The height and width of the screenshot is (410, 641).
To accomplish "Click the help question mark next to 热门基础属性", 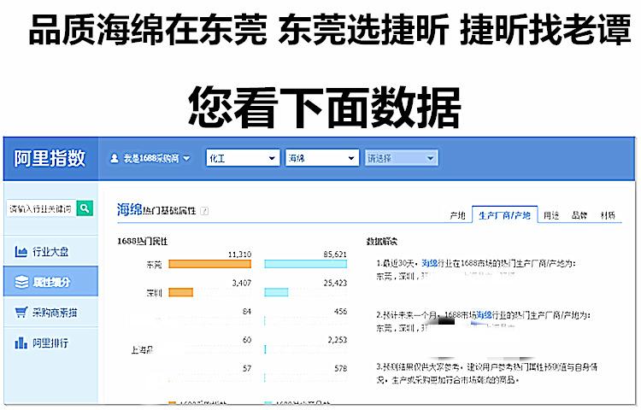I will (204, 210).
